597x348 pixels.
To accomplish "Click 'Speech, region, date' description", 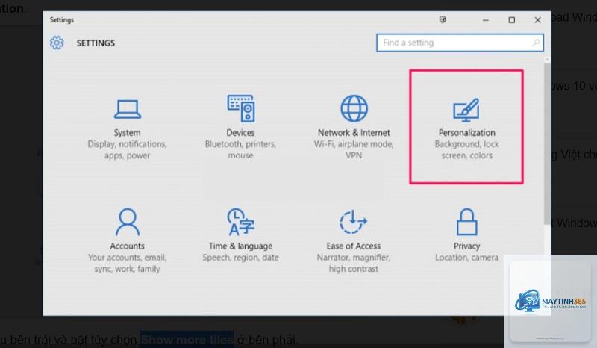I will click(240, 258).
